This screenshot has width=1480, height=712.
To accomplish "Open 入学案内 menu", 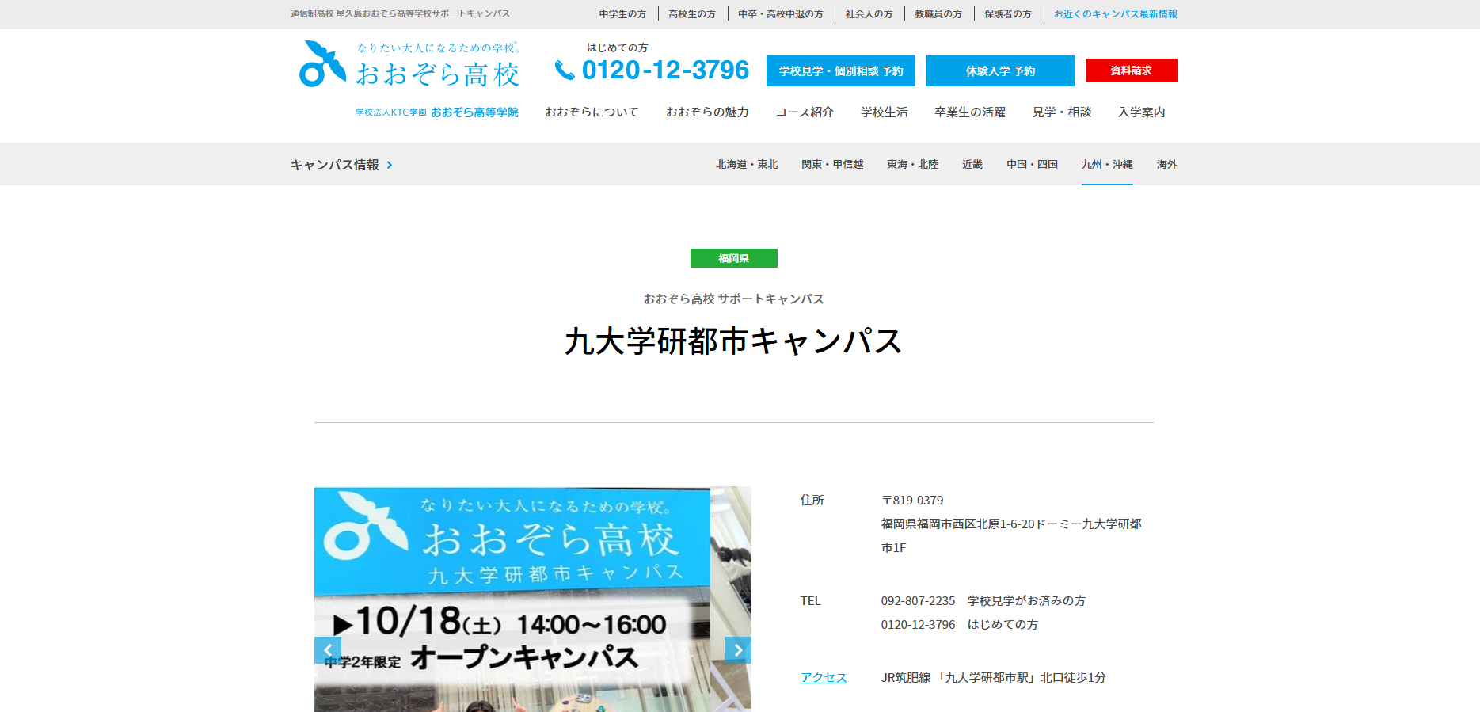I will 1142,112.
